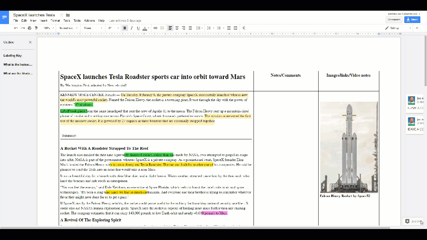Clear formatting with the toolbar icon
427x240 pixels.
(244, 28)
